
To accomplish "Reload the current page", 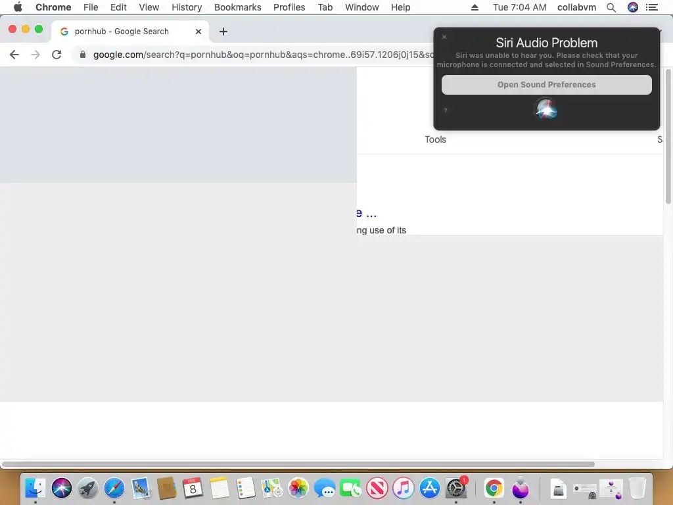I will click(57, 55).
